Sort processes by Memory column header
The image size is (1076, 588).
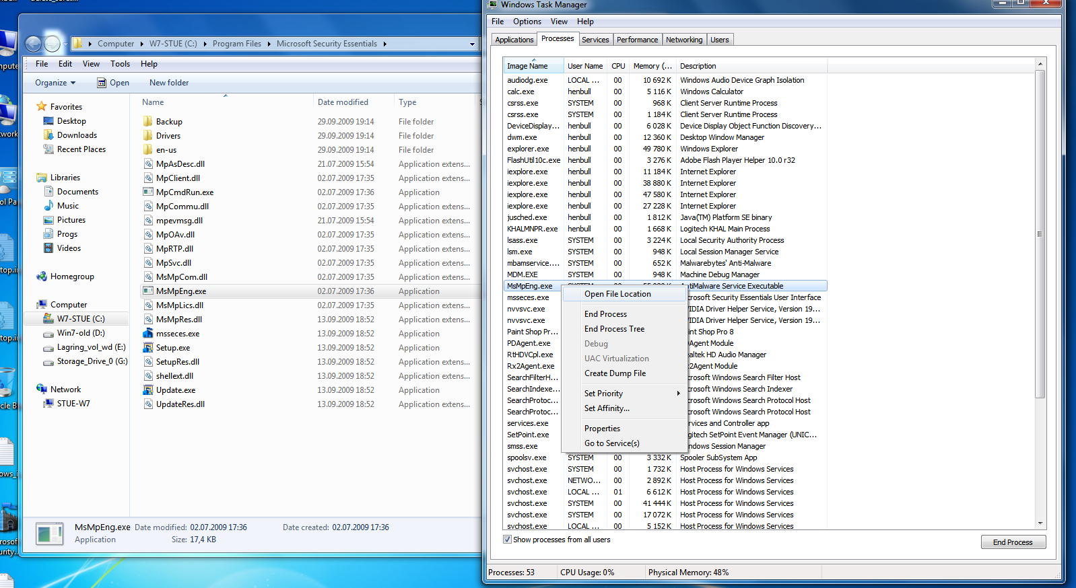pyautogui.click(x=652, y=66)
